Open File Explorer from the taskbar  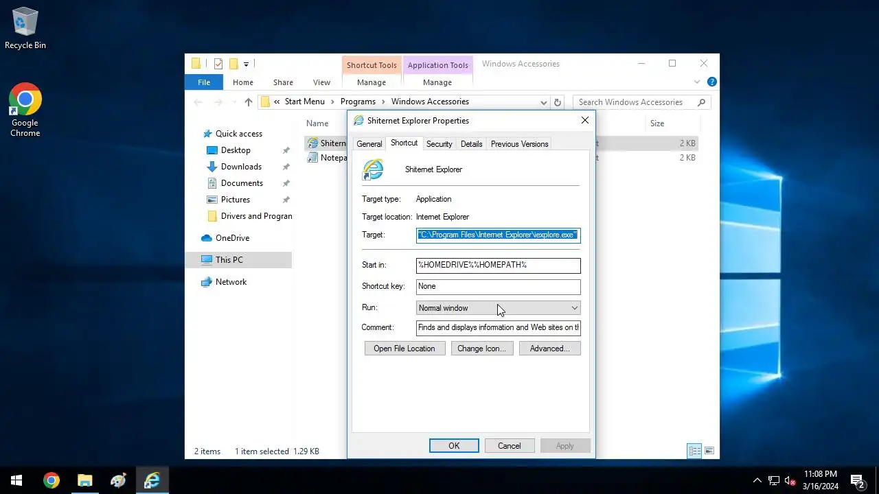pos(84,480)
